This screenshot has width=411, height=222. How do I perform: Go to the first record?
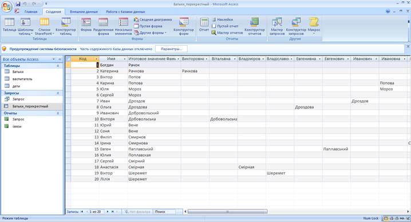[82, 212]
